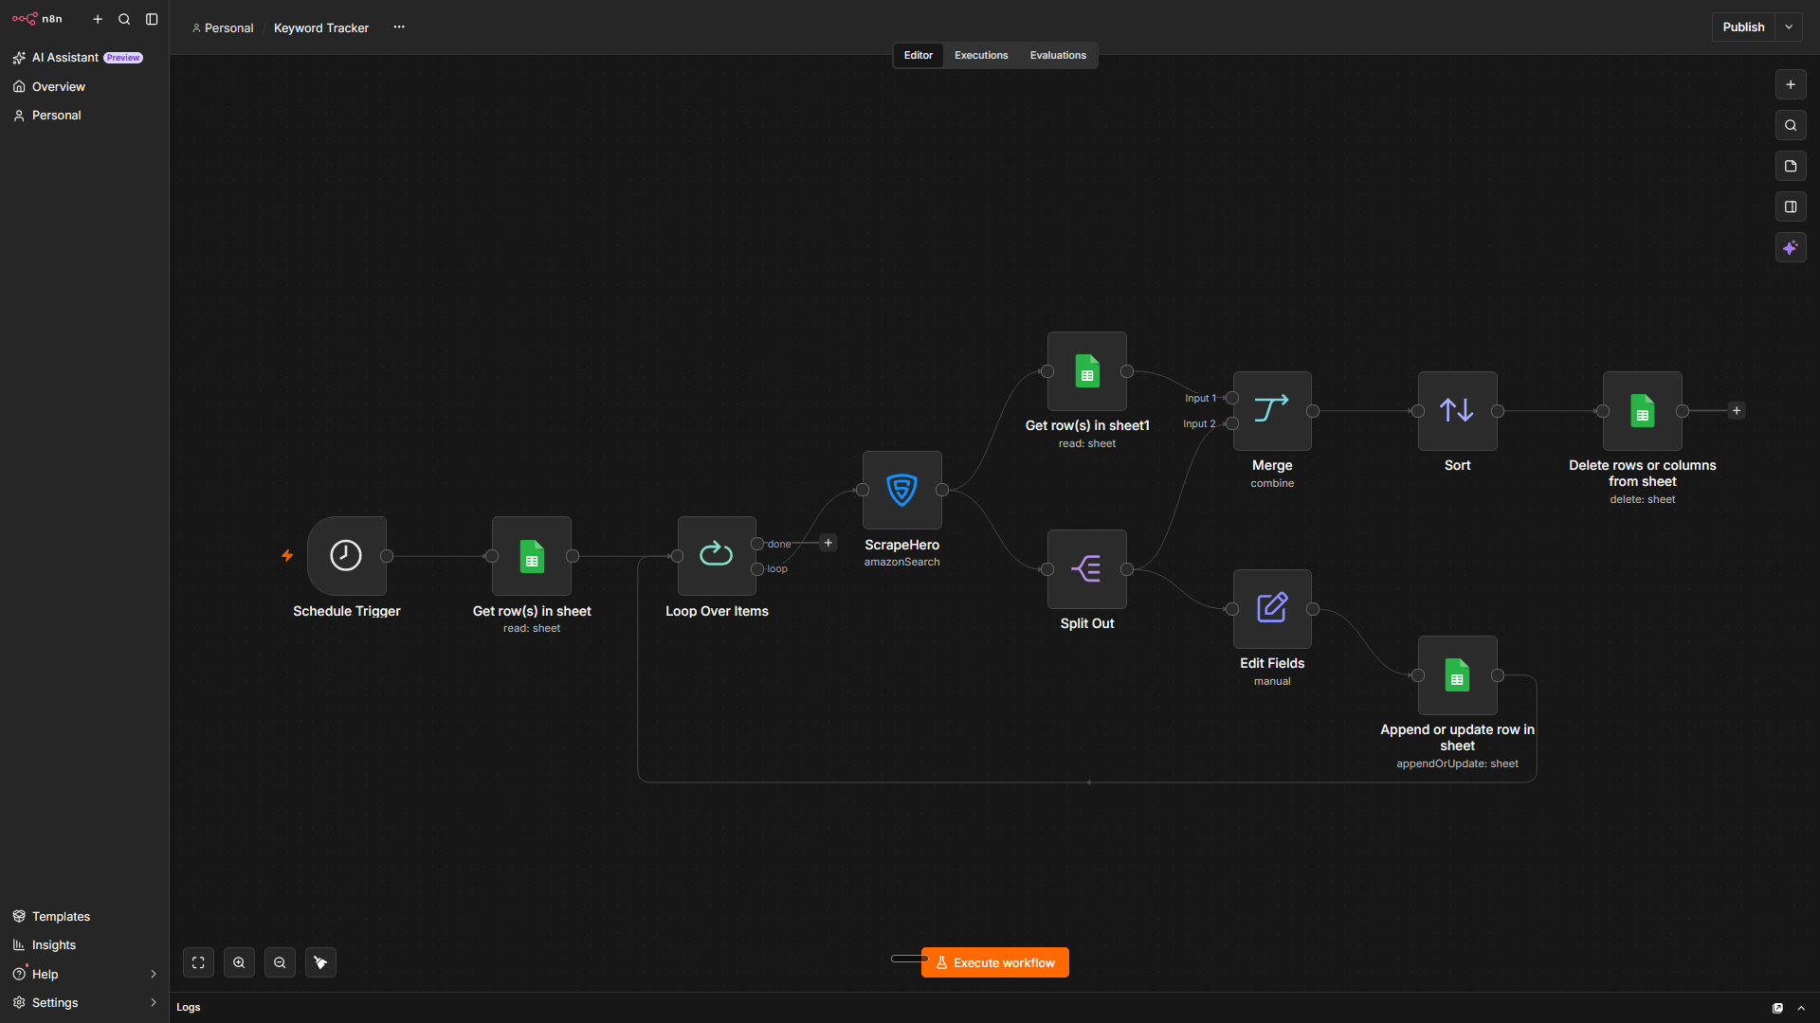Open the Edit Fields node
The image size is (1820, 1023).
point(1272,608)
